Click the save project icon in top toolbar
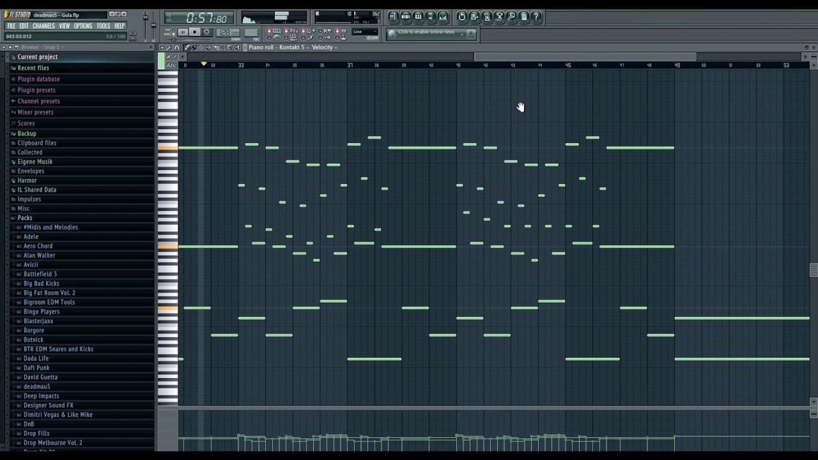 pyautogui.click(x=474, y=17)
